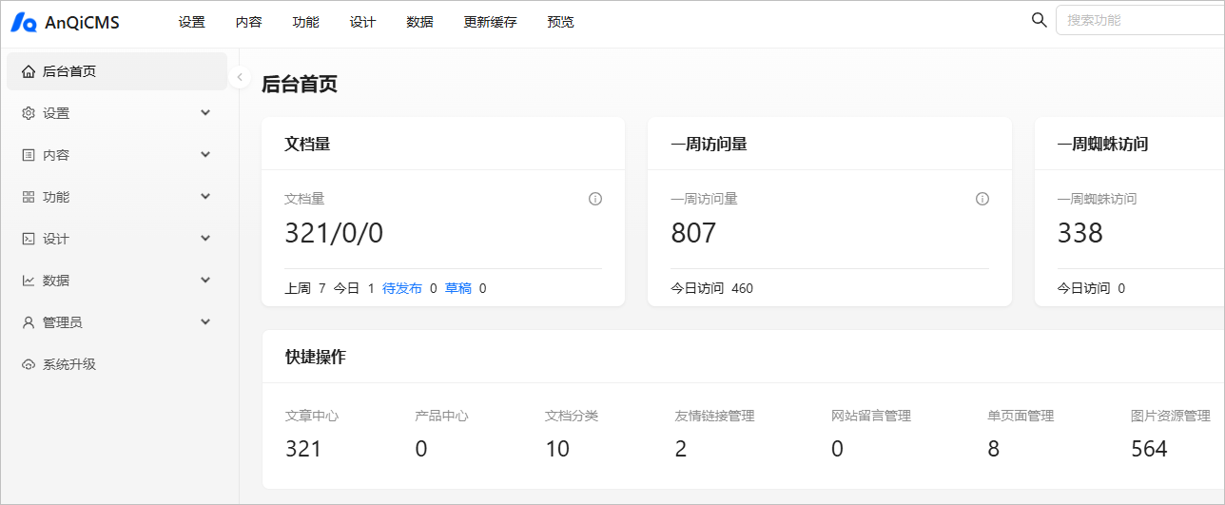This screenshot has height=505, width=1225.
Task: Open 系统升级 in the sidebar
Action: point(117,364)
